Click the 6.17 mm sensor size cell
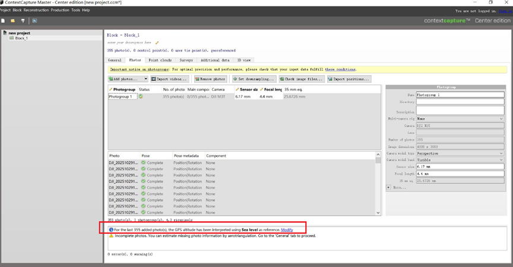Viewport: 513px width, 267px height. point(246,97)
